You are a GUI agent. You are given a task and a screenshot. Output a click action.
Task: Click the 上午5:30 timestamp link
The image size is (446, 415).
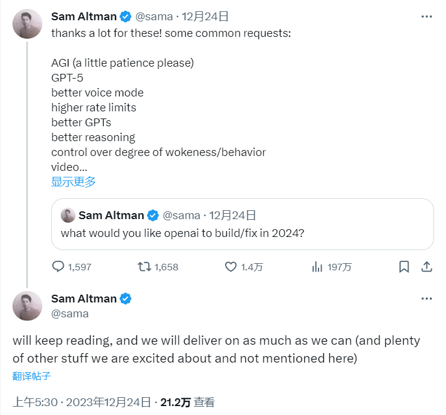(35, 402)
